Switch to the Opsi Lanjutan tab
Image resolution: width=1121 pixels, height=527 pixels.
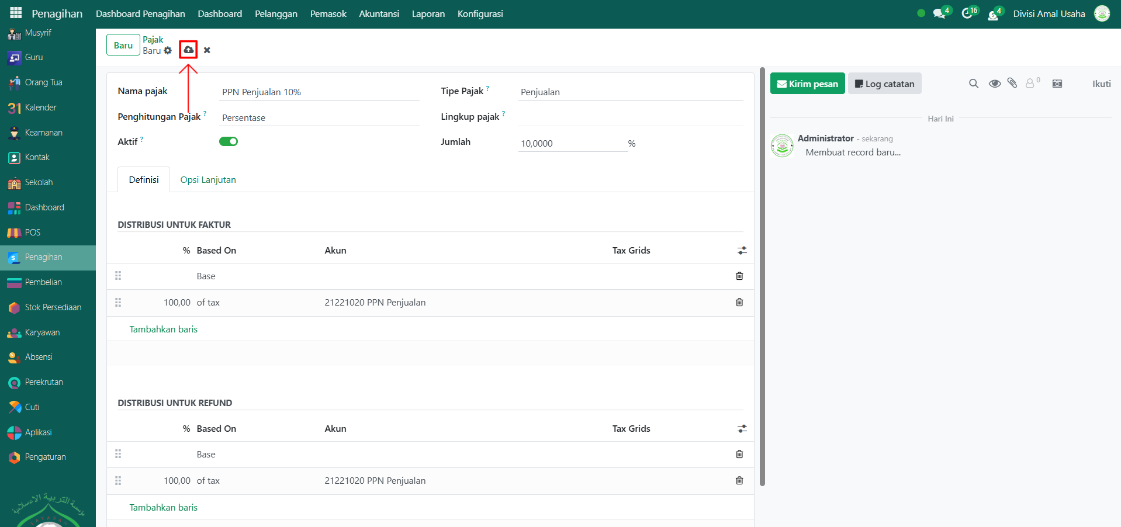pyautogui.click(x=208, y=180)
